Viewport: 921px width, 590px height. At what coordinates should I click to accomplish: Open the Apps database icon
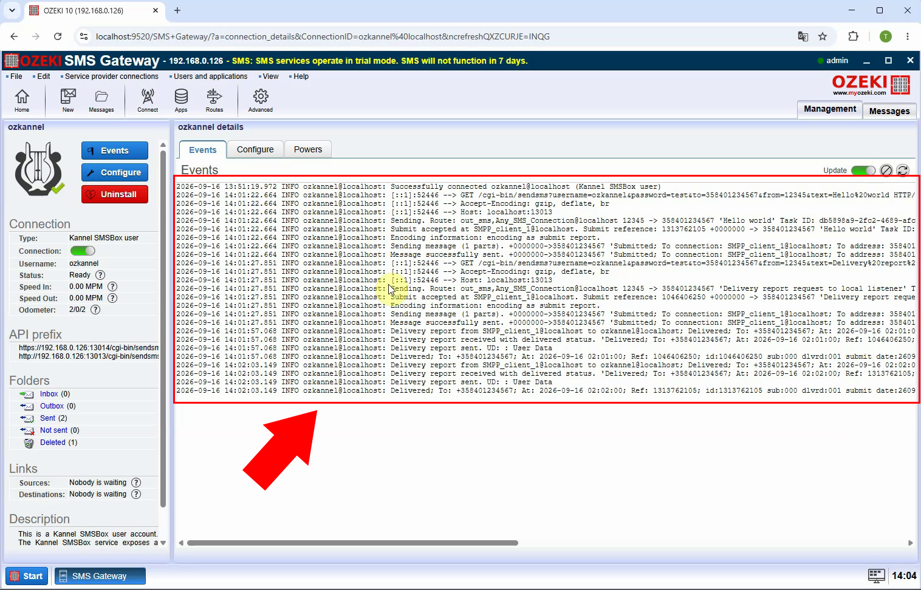[181, 100]
